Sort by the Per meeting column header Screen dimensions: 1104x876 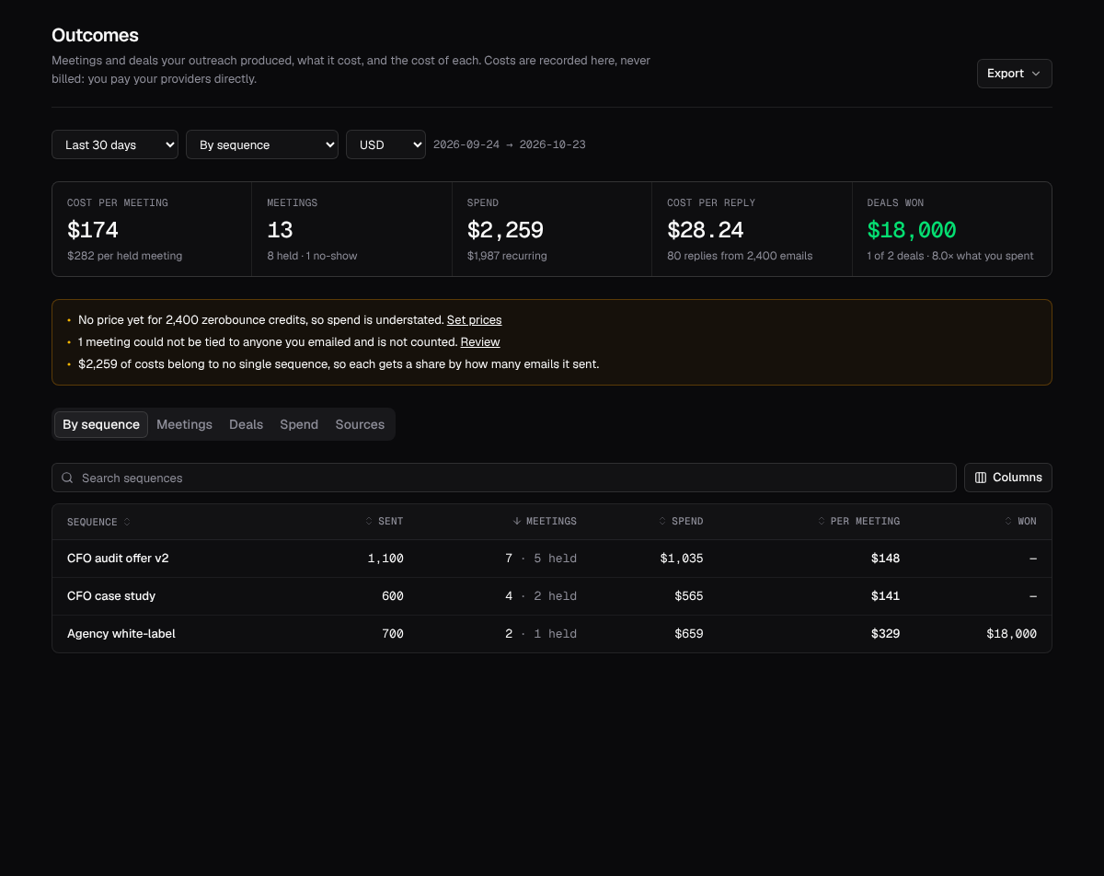coord(859,522)
